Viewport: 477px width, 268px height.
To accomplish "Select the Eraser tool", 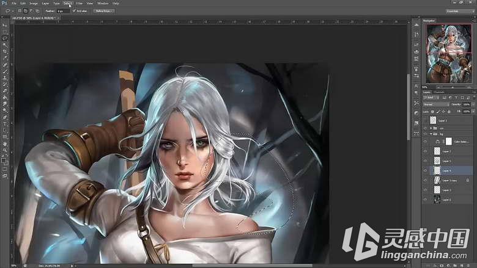I will click(4, 91).
